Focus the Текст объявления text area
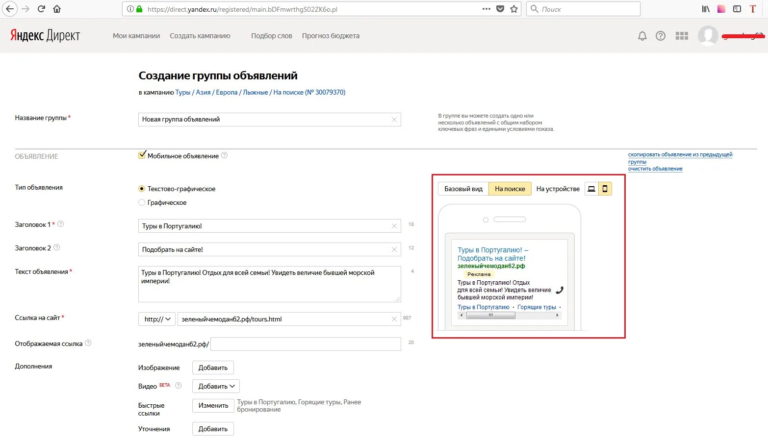Image resolution: width=768 pixels, height=442 pixels. (x=270, y=284)
